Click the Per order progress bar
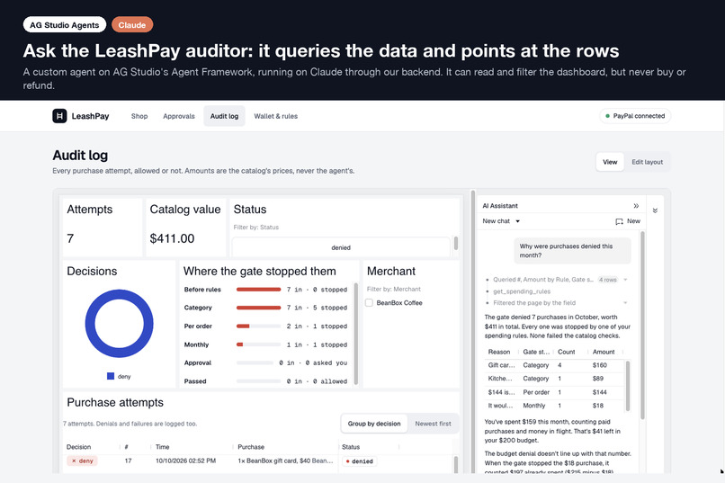 tap(258, 326)
